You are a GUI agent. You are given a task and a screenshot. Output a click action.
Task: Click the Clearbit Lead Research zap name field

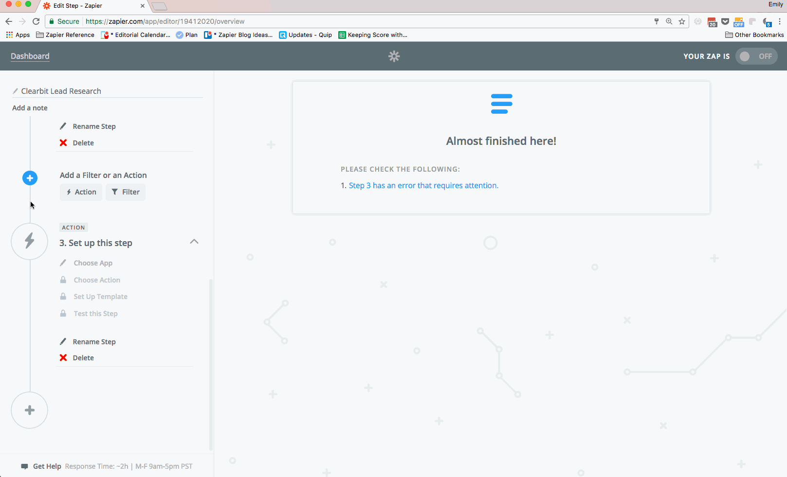pos(107,91)
